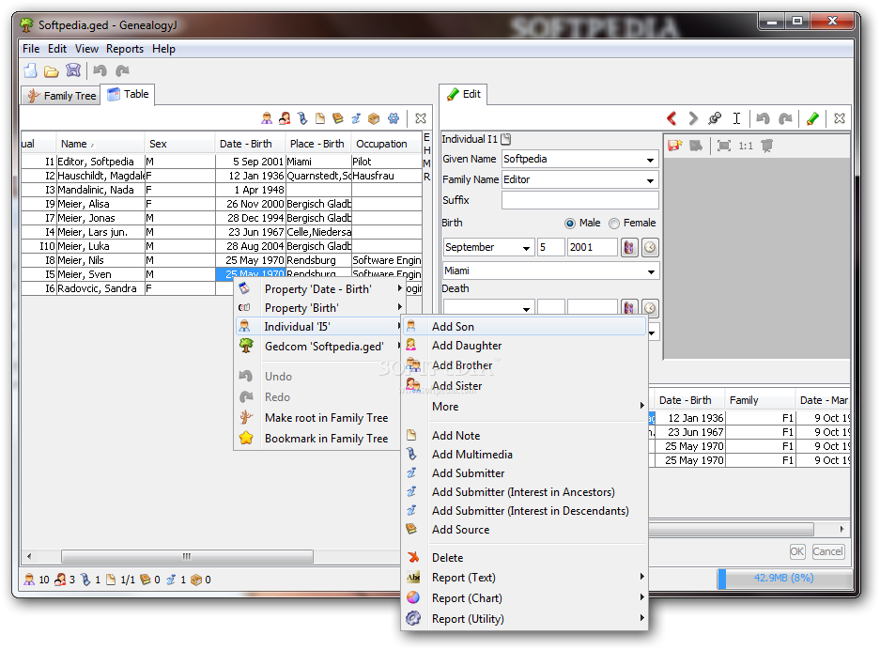This screenshot has height=650, width=880.
Task: Expand the More submenu
Action: coord(525,407)
